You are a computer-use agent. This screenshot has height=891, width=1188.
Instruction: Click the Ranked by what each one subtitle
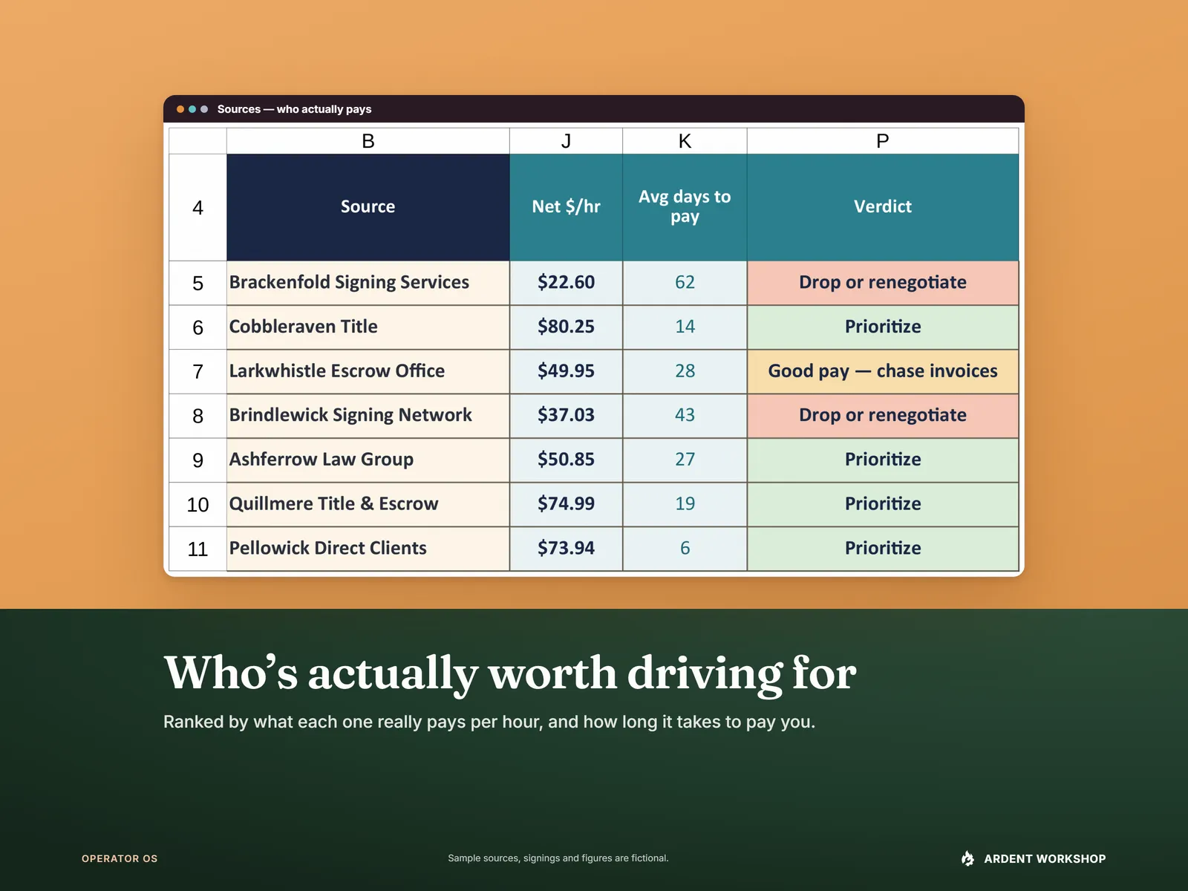[489, 722]
